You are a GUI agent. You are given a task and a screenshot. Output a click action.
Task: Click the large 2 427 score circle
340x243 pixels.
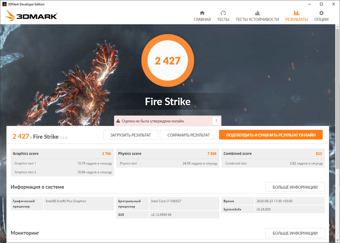(x=168, y=60)
